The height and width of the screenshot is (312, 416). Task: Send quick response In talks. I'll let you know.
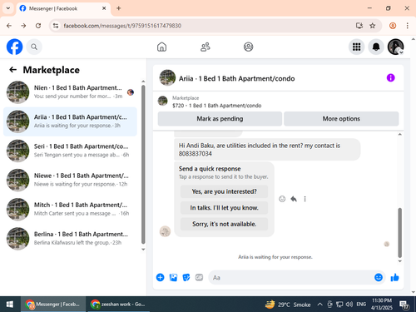(x=224, y=208)
